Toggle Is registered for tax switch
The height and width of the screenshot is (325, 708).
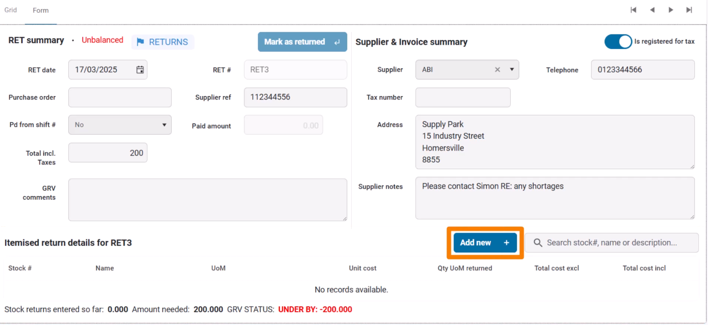tap(618, 41)
